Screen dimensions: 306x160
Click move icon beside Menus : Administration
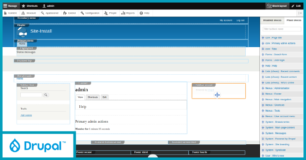pyautogui.click(x=263, y=88)
